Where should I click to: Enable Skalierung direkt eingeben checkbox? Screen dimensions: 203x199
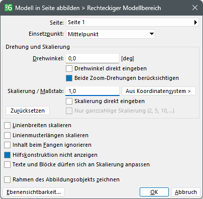(69, 102)
